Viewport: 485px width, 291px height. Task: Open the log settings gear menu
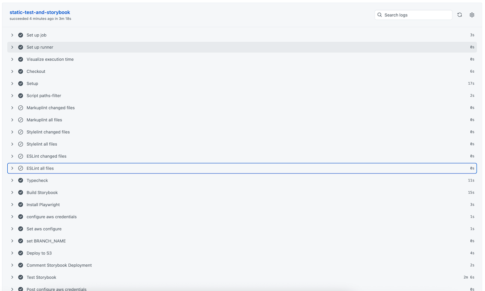[472, 15]
